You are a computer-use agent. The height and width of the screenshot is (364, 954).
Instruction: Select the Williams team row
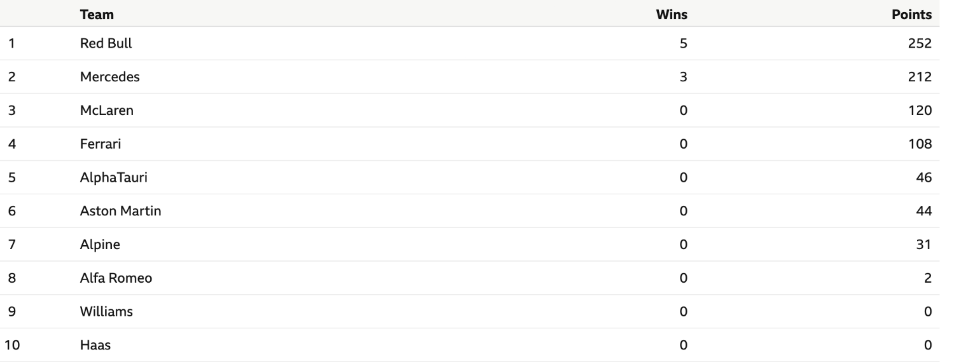tap(472, 311)
